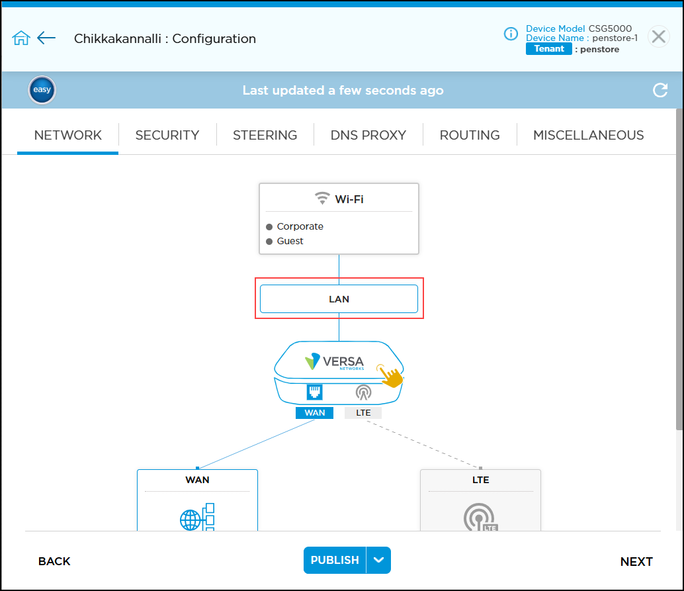Open the WAN card title
This screenshot has width=684, height=591.
click(197, 480)
